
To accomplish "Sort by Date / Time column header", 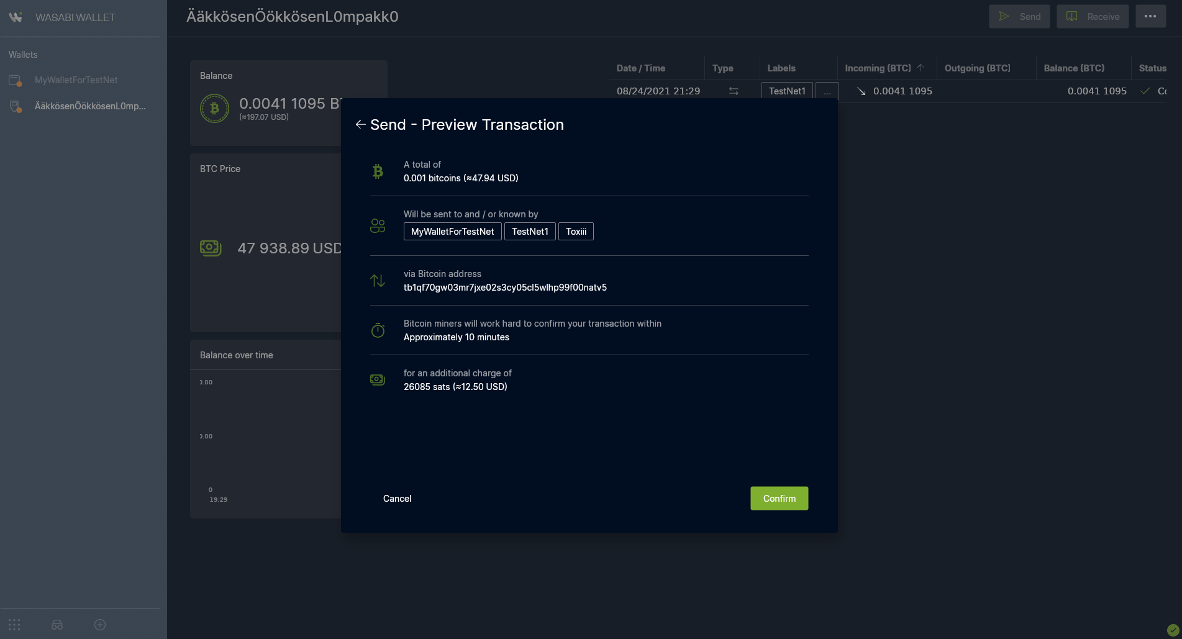I will pyautogui.click(x=641, y=68).
